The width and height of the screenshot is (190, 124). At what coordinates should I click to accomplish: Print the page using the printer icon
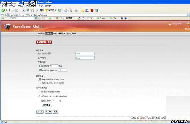tap(71, 10)
